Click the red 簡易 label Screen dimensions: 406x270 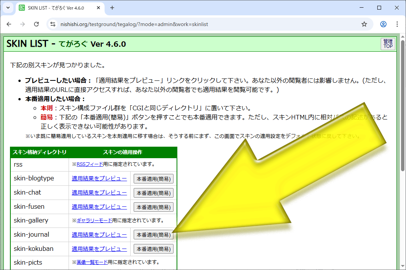coord(47,117)
